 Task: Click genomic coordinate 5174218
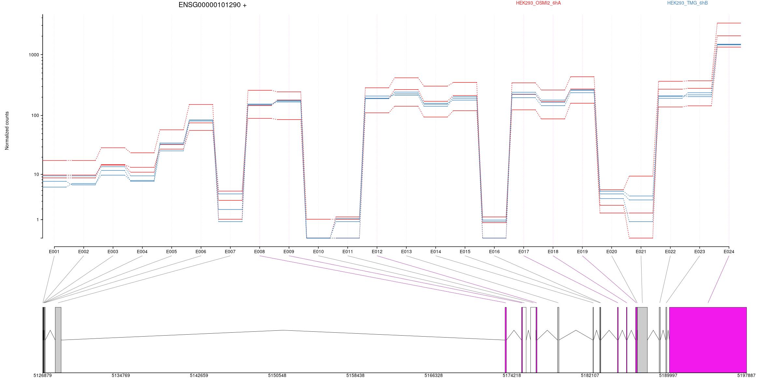(512, 375)
